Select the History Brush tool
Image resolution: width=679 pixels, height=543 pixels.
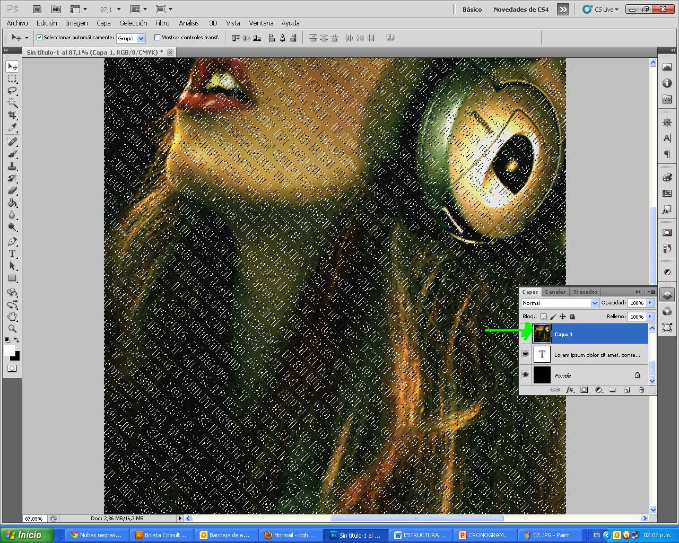click(12, 178)
